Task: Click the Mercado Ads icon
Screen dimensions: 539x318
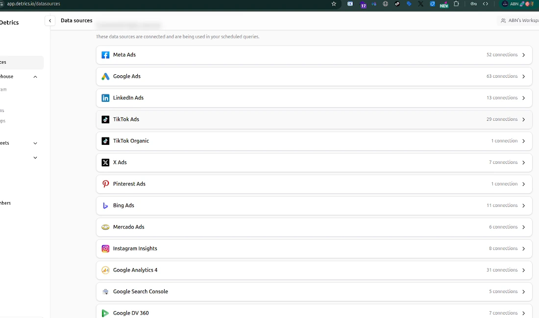Action: click(x=105, y=227)
